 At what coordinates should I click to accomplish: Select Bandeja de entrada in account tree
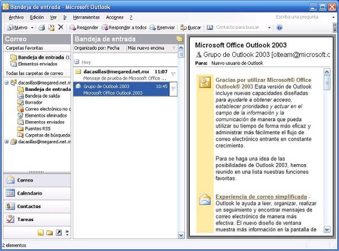pos(44,89)
